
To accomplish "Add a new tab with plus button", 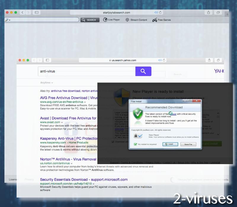I will 227,14.
